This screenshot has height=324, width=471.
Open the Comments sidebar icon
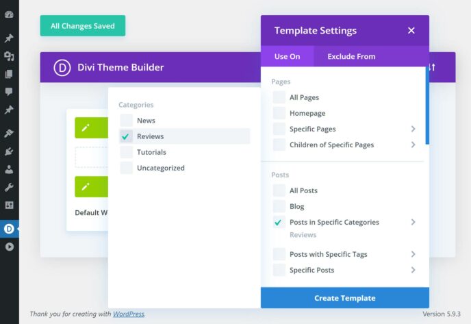(x=9, y=92)
